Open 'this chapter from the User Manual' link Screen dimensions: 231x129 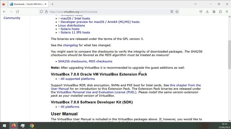point(185,85)
